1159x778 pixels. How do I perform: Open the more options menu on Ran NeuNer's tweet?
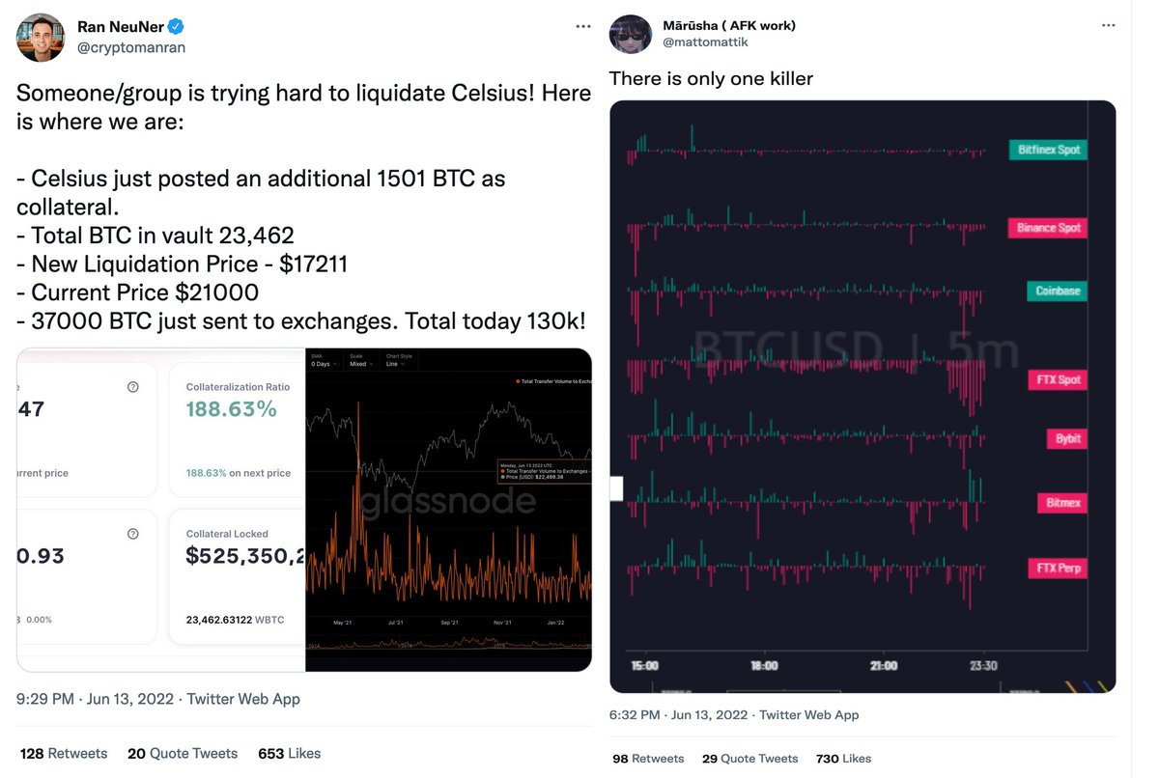pyautogui.click(x=582, y=27)
